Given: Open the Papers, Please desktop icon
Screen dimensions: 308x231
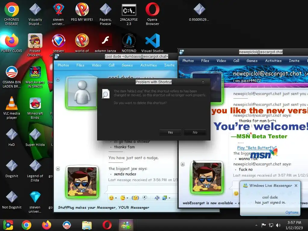Looking at the screenshot, I should (x=105, y=14).
